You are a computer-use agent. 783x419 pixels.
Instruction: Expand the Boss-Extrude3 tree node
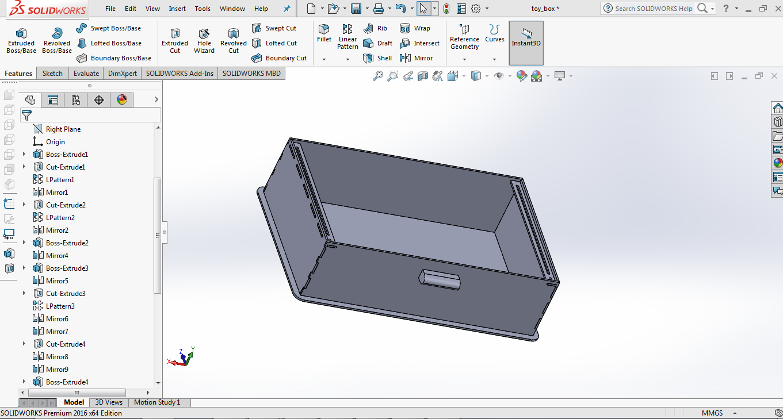click(x=24, y=268)
